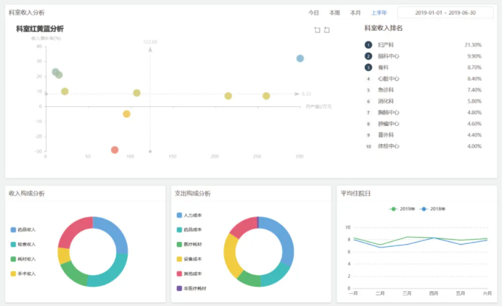
Task: Toggle the 2019年 series in the line chart legend
Action: pyautogui.click(x=402, y=209)
